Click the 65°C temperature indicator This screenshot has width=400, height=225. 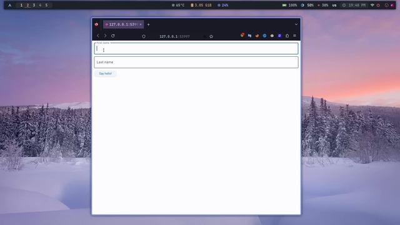click(178, 5)
